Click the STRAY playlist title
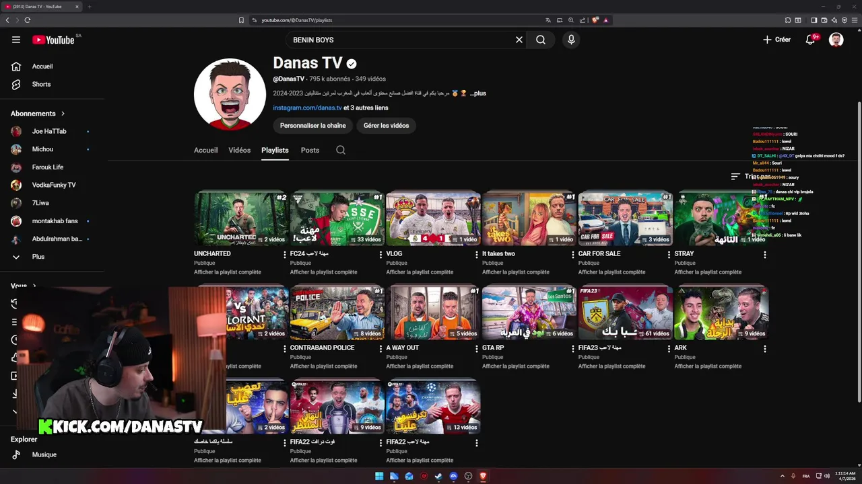Screen dimensions: 862x484 [x=684, y=254]
